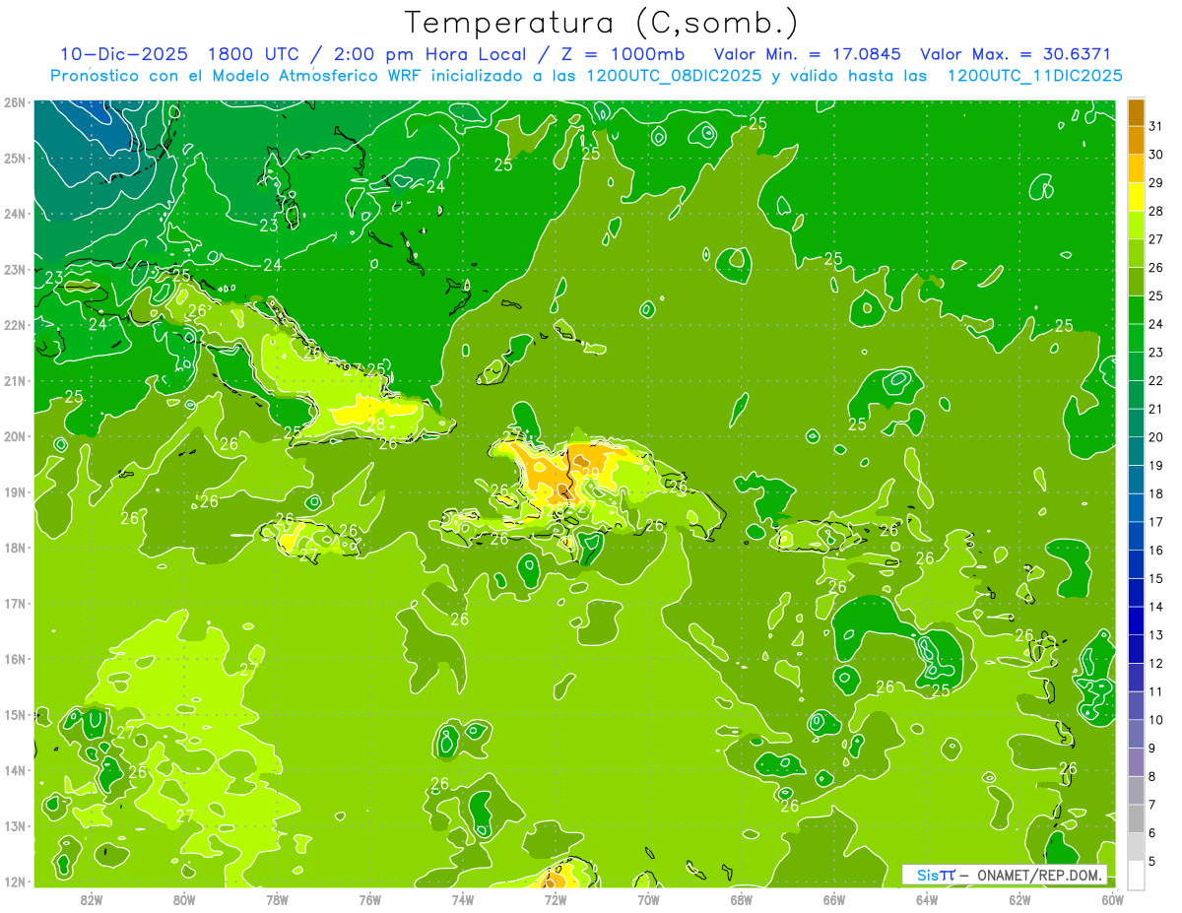Click the "64W" longitude axis label
The width and height of the screenshot is (1182, 913).
926,899
